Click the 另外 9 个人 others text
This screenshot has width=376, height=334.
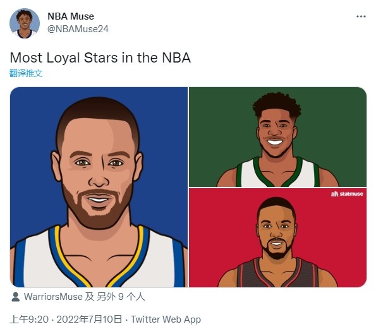[x=121, y=297]
